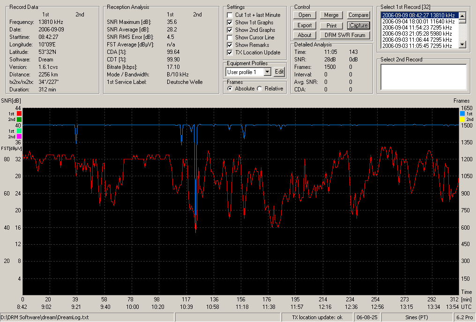
Task: Click the green 2nd SNR color swatch
Action: point(19,120)
